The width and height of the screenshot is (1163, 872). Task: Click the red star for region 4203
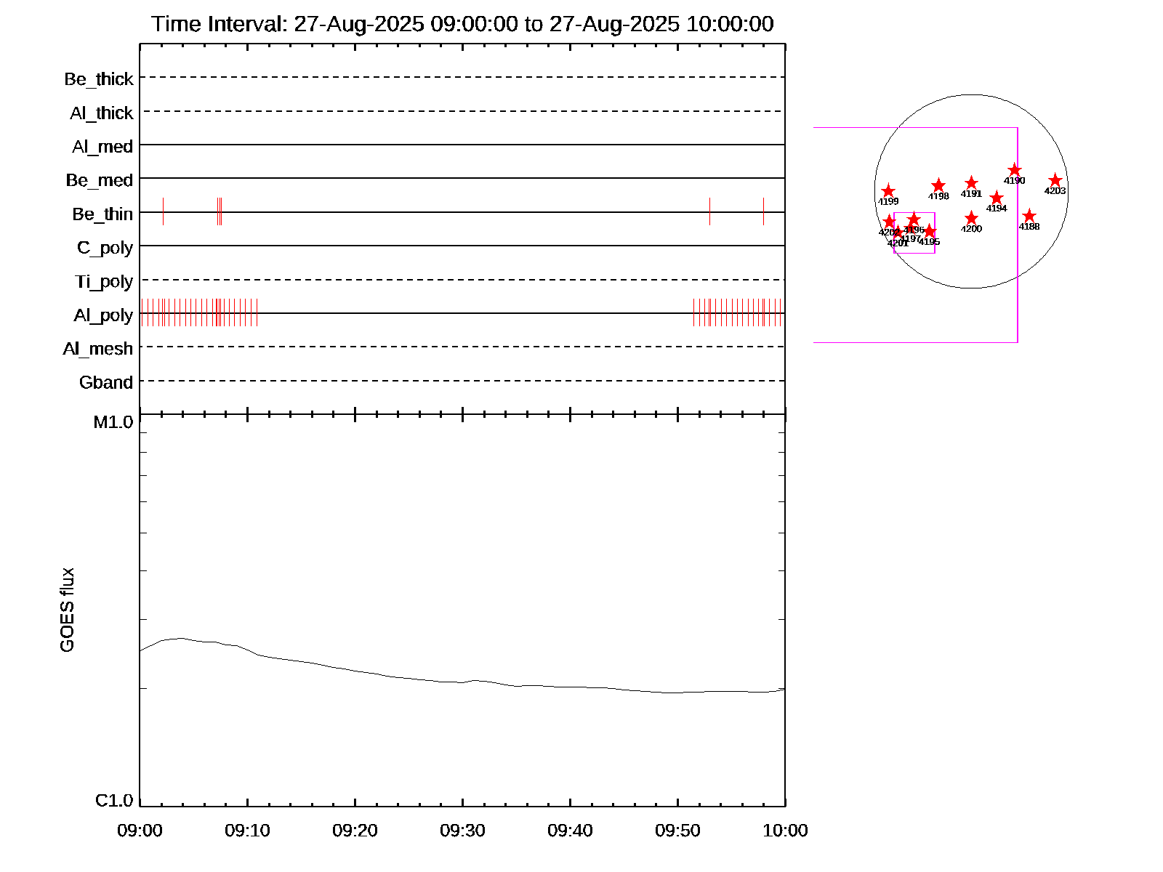(1055, 181)
